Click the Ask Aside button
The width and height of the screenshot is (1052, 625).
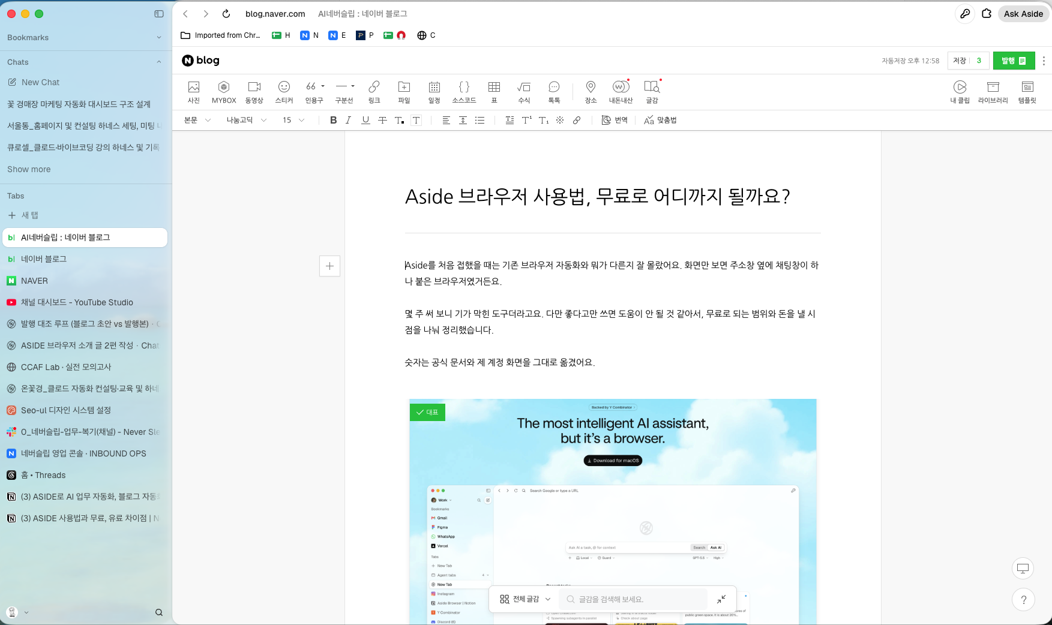[1023, 14]
